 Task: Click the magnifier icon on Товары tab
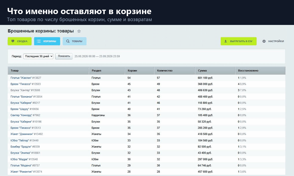point(68,41)
